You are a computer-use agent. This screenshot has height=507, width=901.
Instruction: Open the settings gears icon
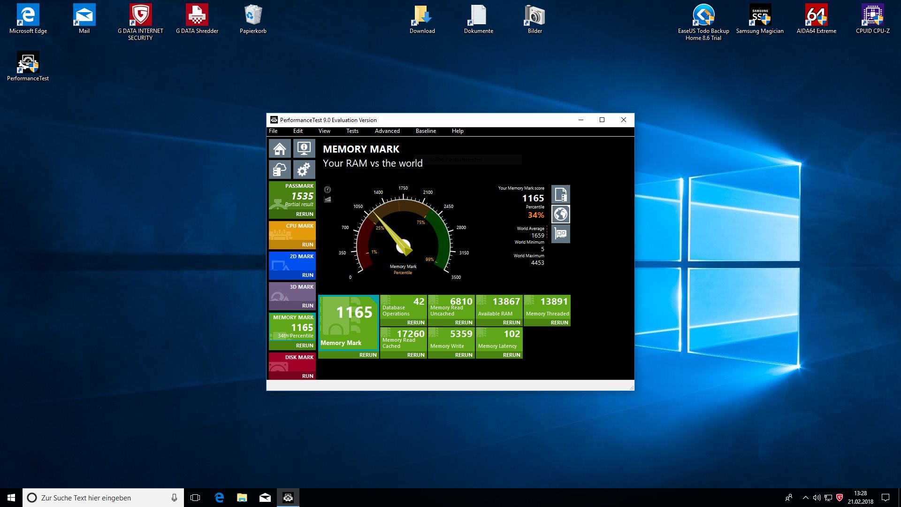(304, 169)
